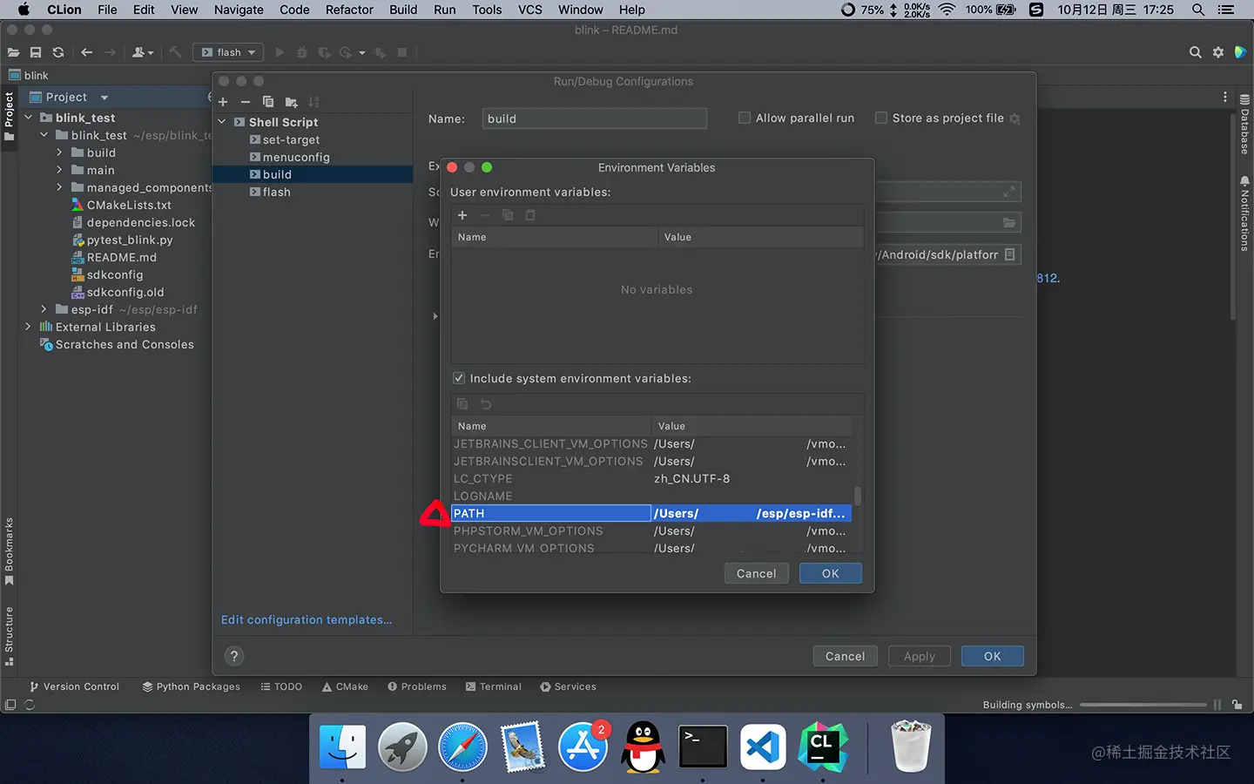1254x784 pixels.
Task: Launch Visual Studio Code from Dock
Action: (x=763, y=747)
